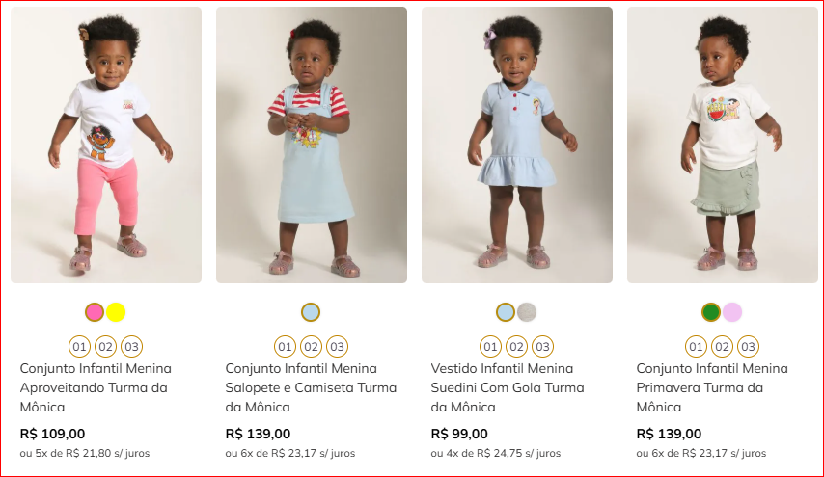Pick light blue swatch for Suedini dress

coord(506,312)
